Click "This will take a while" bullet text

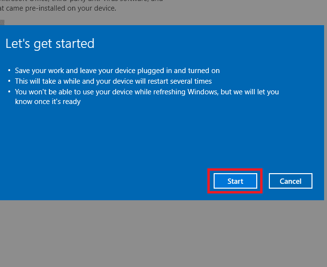[x=113, y=81]
